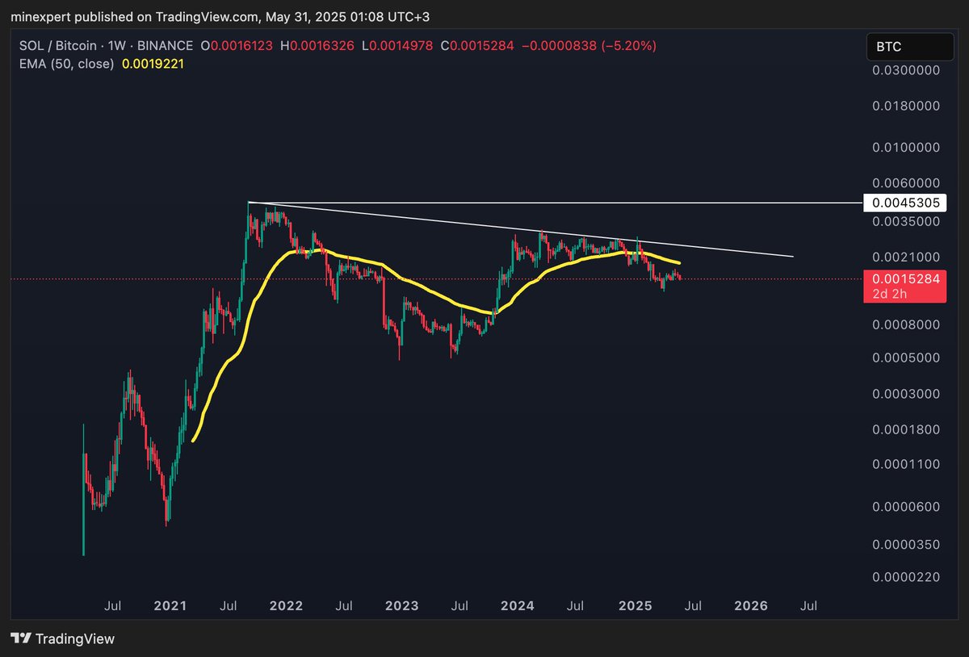Screen dimensions: 969x657
Task: Click the 2026 label on the time axis
Action: (x=751, y=605)
